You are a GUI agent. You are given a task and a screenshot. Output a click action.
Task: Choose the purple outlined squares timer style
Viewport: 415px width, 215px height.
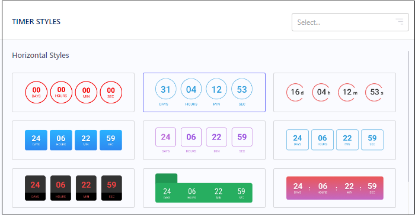pos(204,140)
